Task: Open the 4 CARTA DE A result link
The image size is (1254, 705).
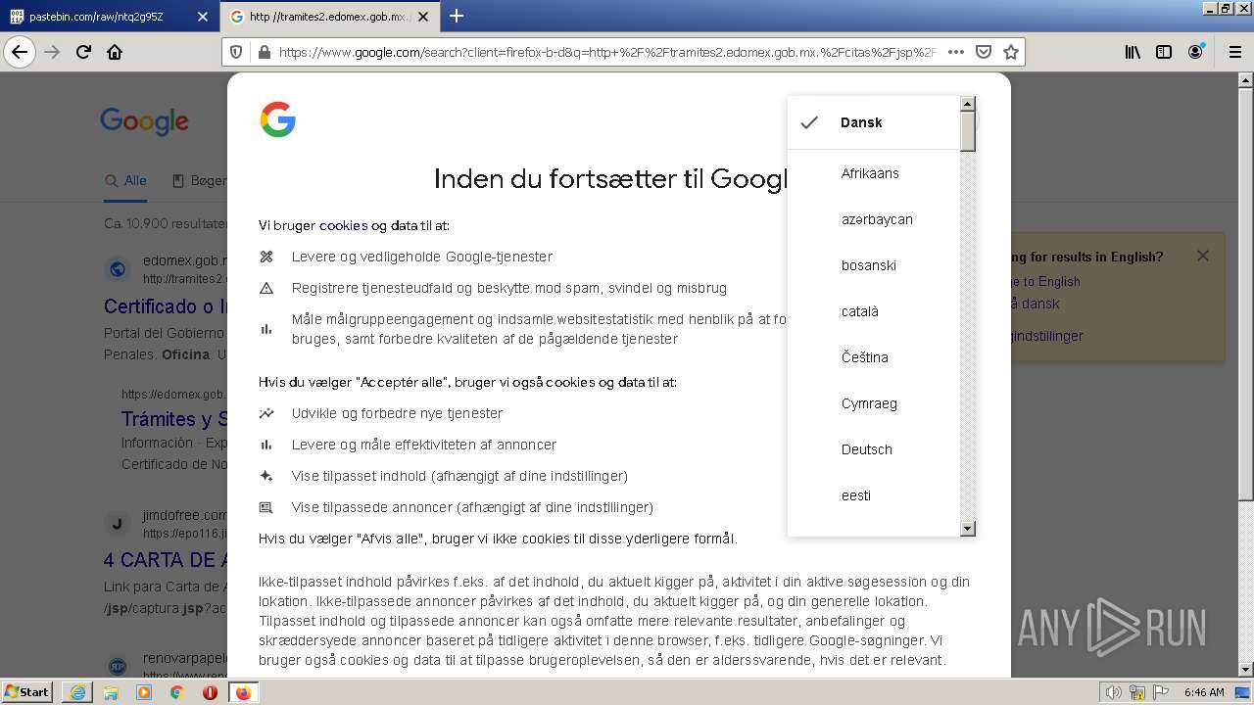Action: [166, 560]
